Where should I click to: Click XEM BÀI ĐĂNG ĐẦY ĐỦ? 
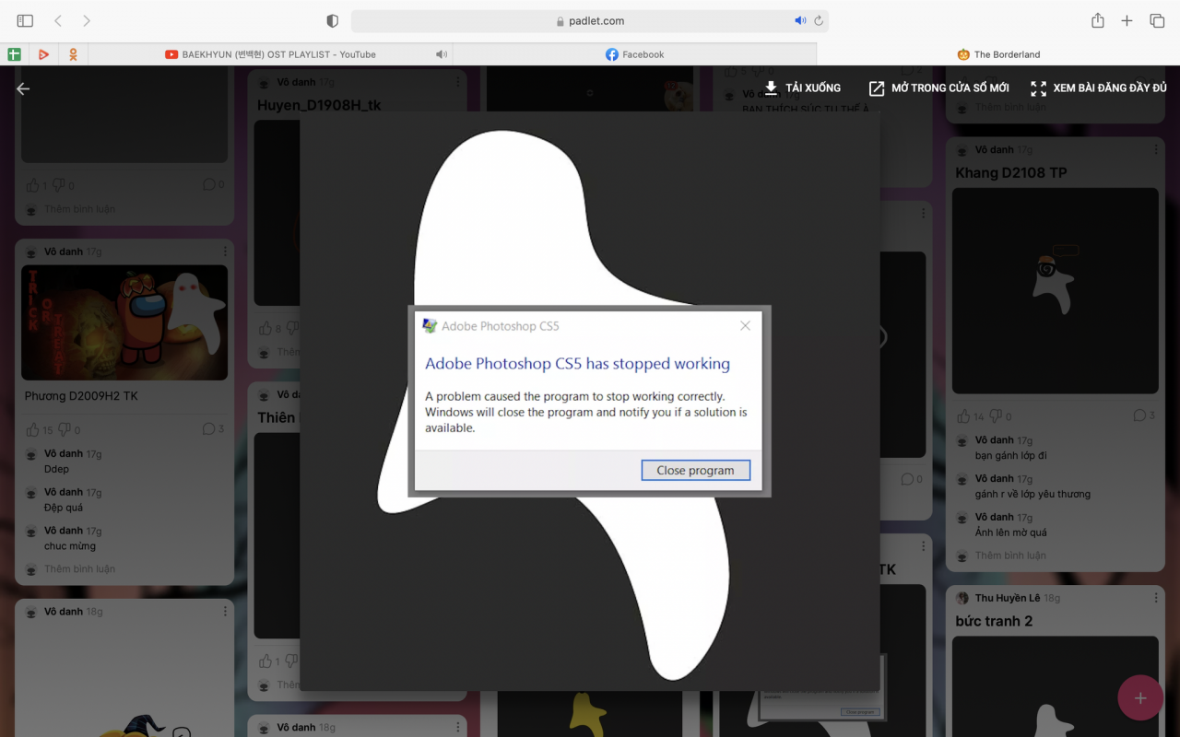coord(1098,88)
